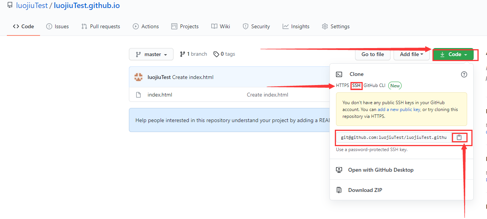Click the help question mark icon in Clone panel
487x219 pixels.
(464, 74)
